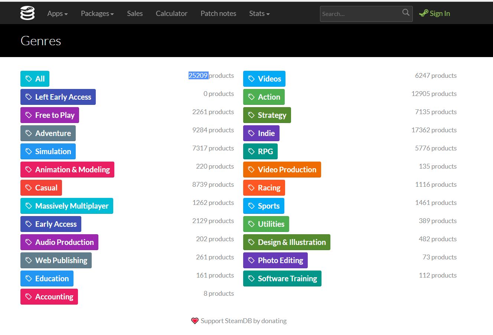Click the tag icon on Education
This screenshot has width=493, height=335.
[29, 278]
